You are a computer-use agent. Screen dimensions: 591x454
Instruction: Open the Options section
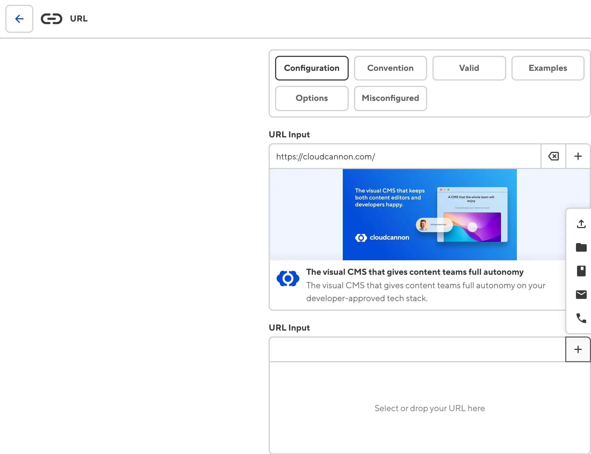(x=312, y=98)
